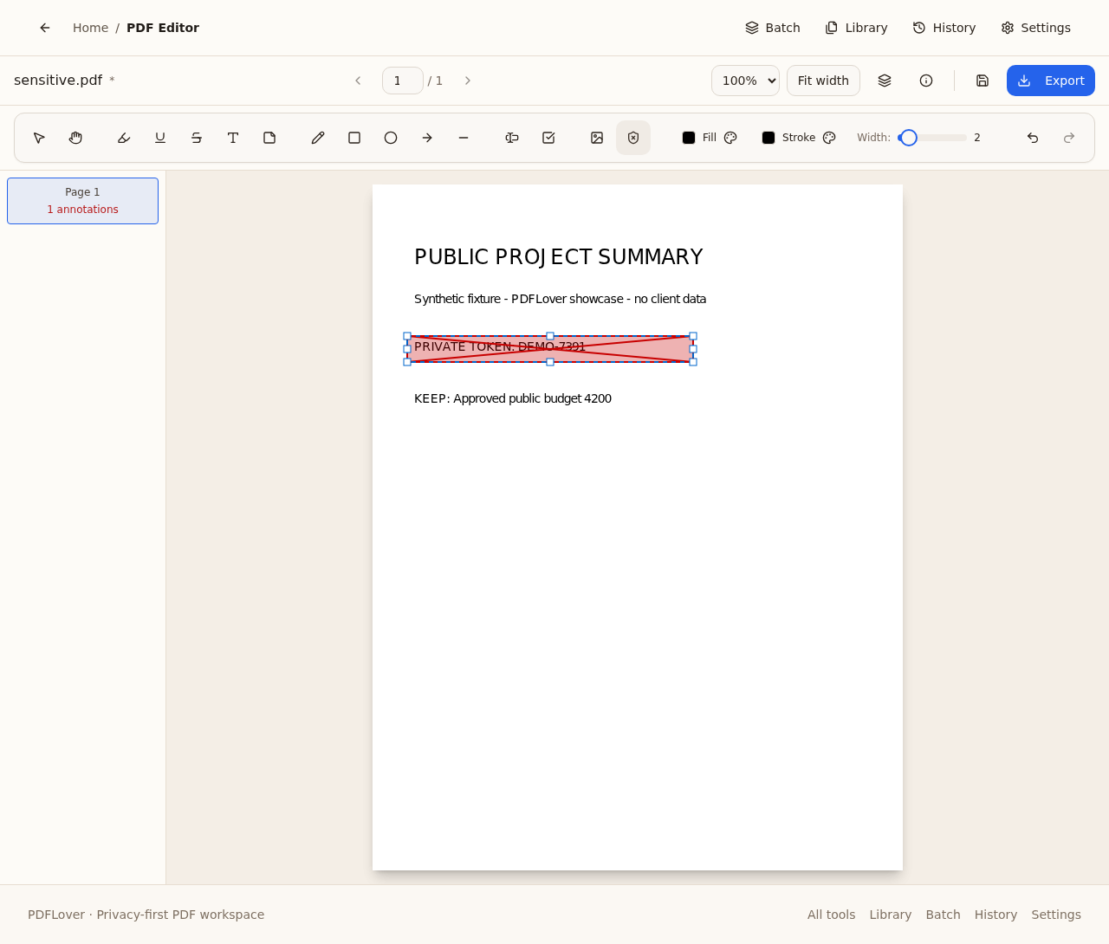Open the Stroke color palette
This screenshot has width=1109, height=944.
point(829,138)
